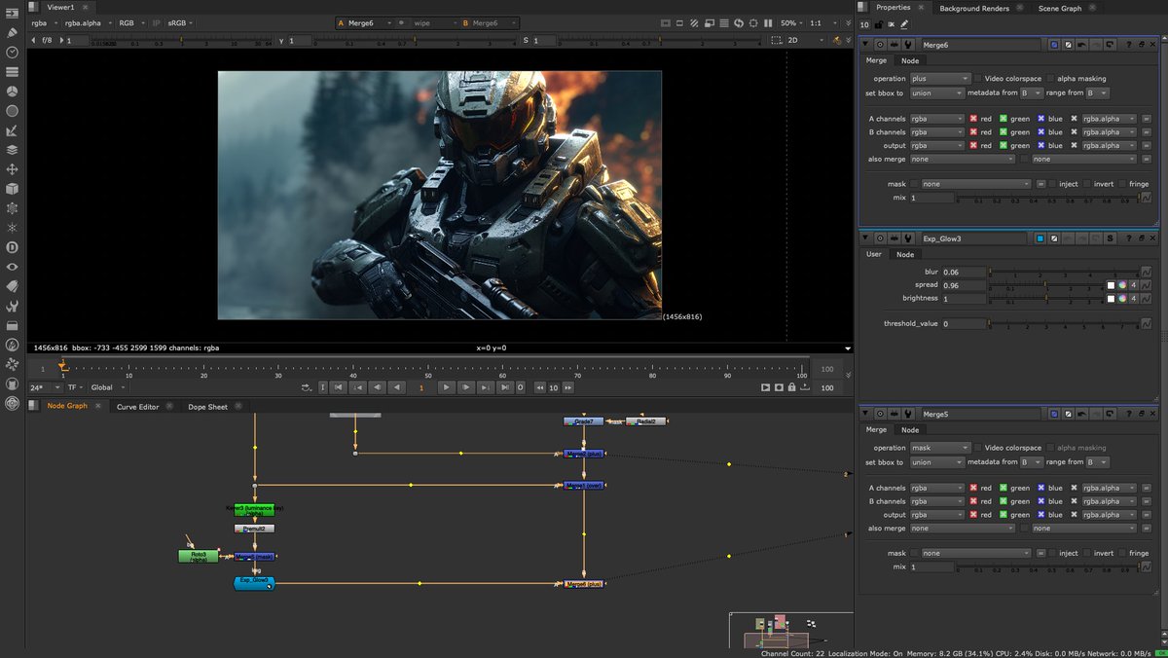Toggle blue output channel in Merge6

(x=1040, y=146)
